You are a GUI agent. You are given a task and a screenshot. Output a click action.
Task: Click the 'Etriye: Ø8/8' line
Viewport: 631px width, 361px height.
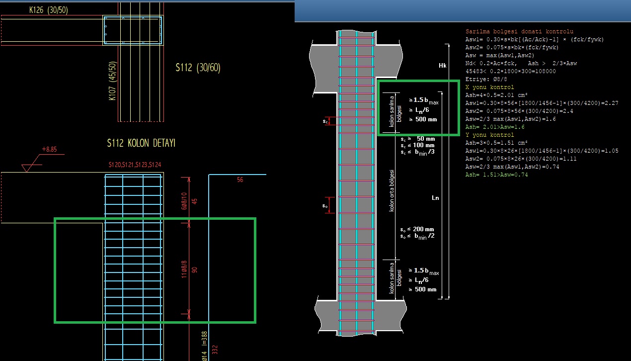[484, 79]
